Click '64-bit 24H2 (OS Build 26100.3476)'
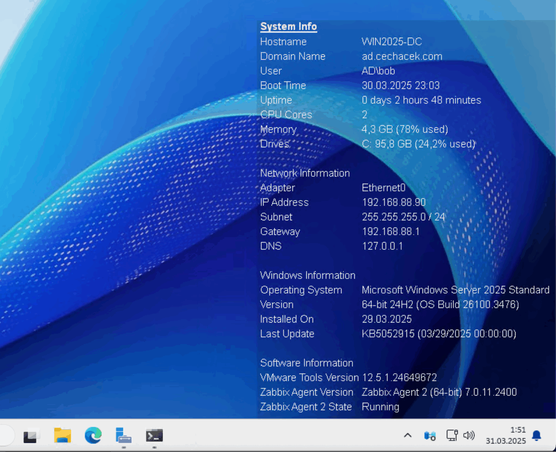Image resolution: width=556 pixels, height=452 pixels. pyautogui.click(x=440, y=304)
